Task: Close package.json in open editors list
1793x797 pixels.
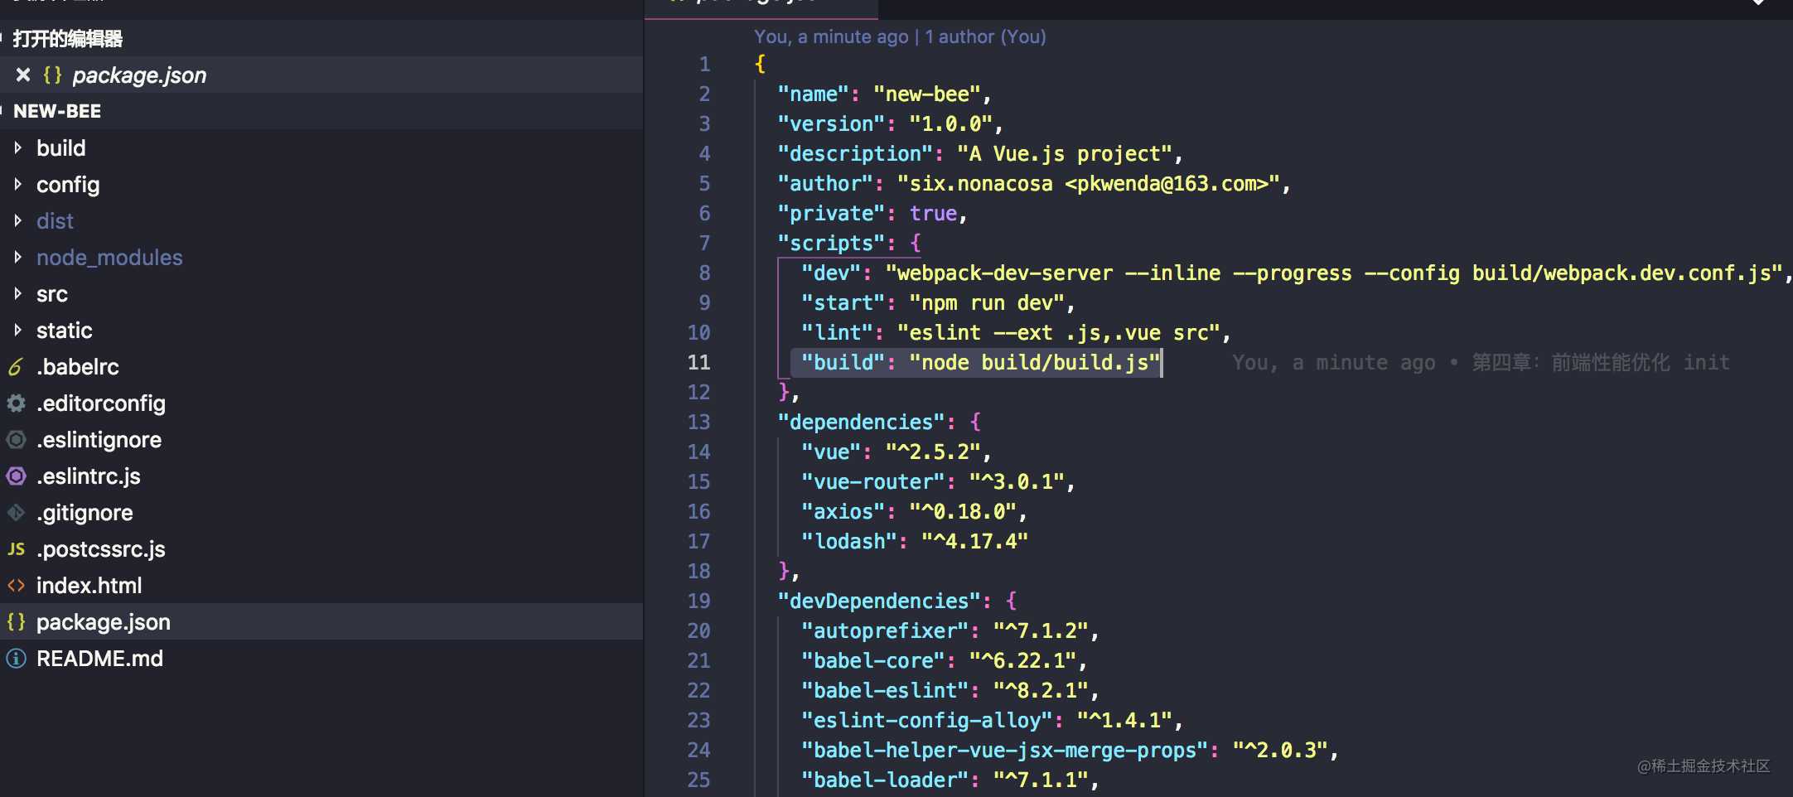Action: tap(23, 75)
